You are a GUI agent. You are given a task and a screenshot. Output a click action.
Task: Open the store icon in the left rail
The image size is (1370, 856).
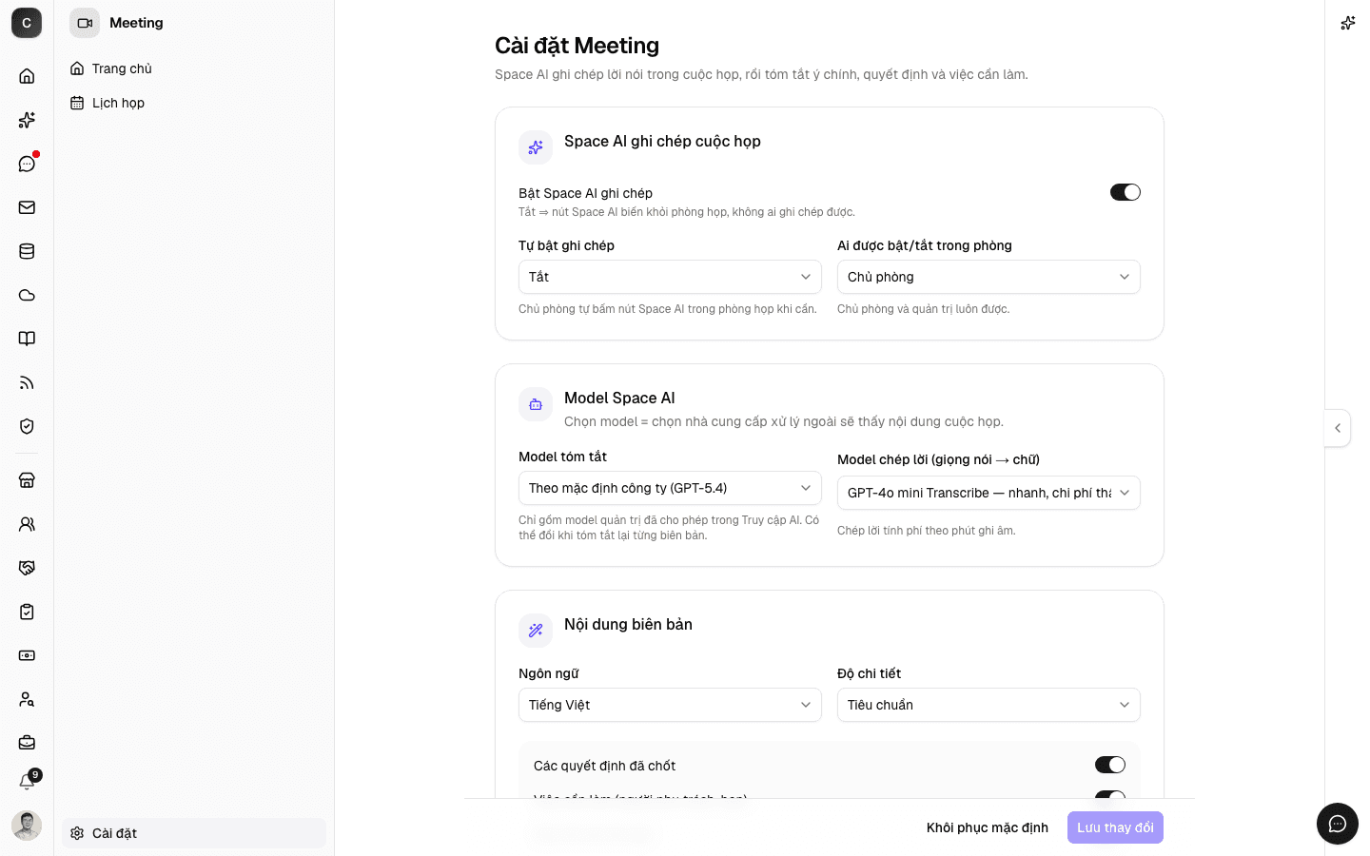point(27,480)
